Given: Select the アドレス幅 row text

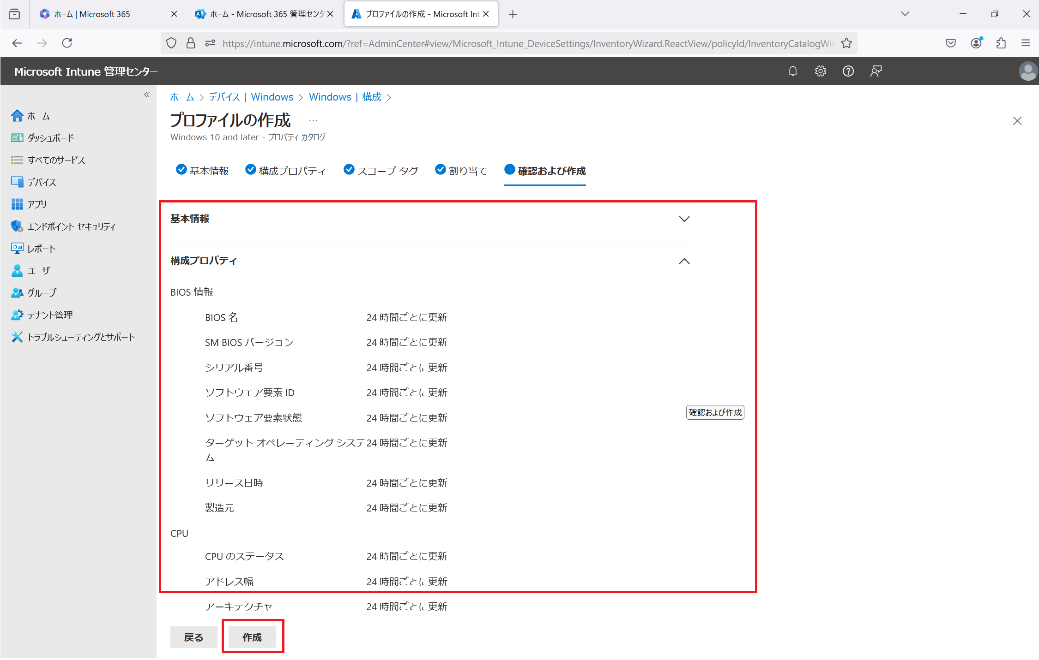Looking at the screenshot, I should coord(230,582).
